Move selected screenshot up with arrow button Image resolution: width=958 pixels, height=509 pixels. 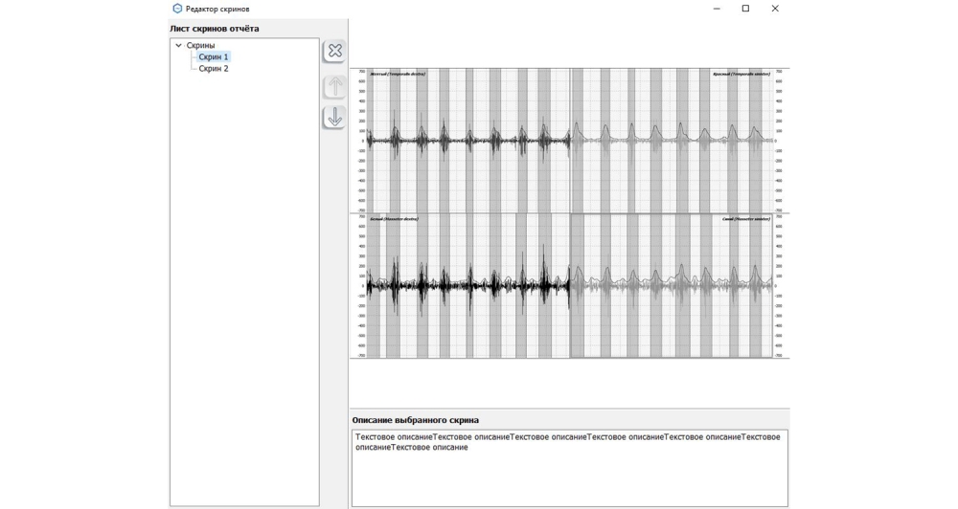(x=334, y=87)
